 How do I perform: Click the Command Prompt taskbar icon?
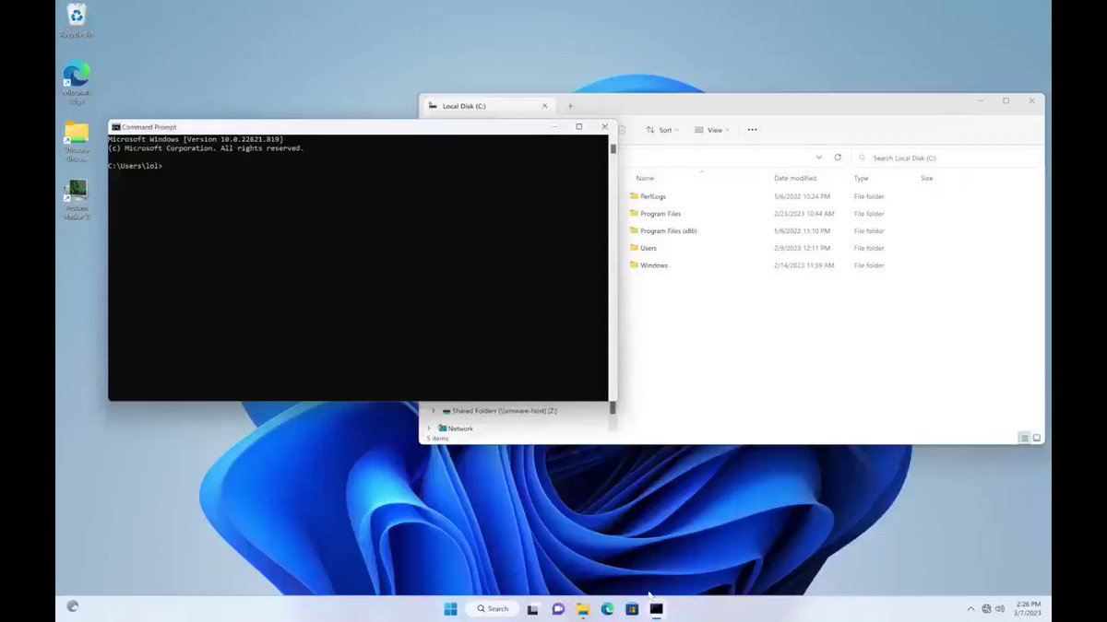tap(656, 608)
